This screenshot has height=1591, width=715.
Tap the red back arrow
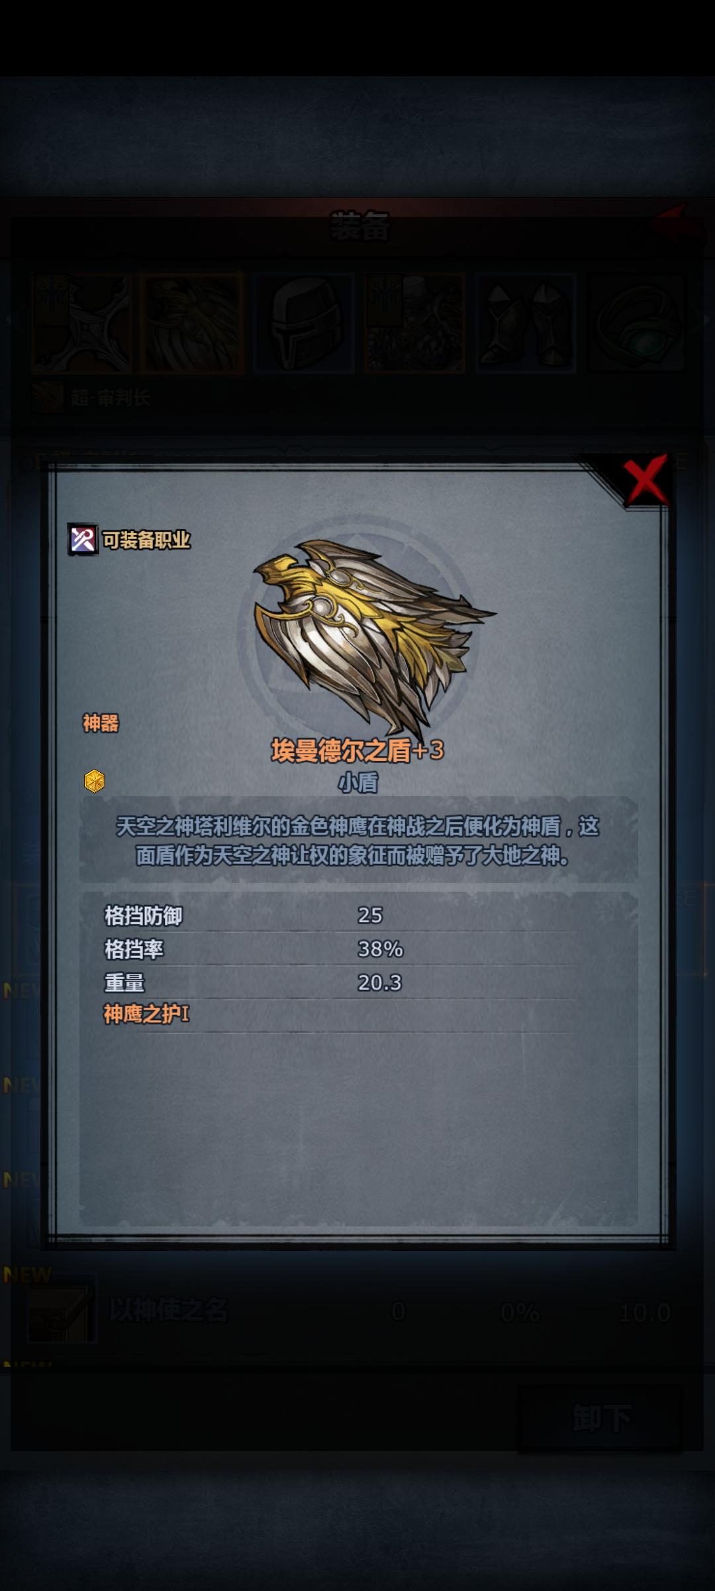[675, 223]
